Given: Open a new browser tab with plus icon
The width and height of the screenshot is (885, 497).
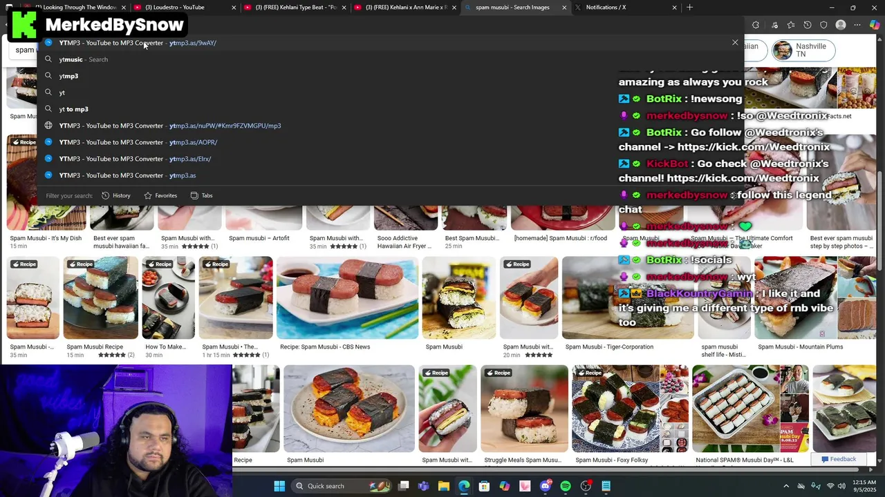Looking at the screenshot, I should click(689, 8).
